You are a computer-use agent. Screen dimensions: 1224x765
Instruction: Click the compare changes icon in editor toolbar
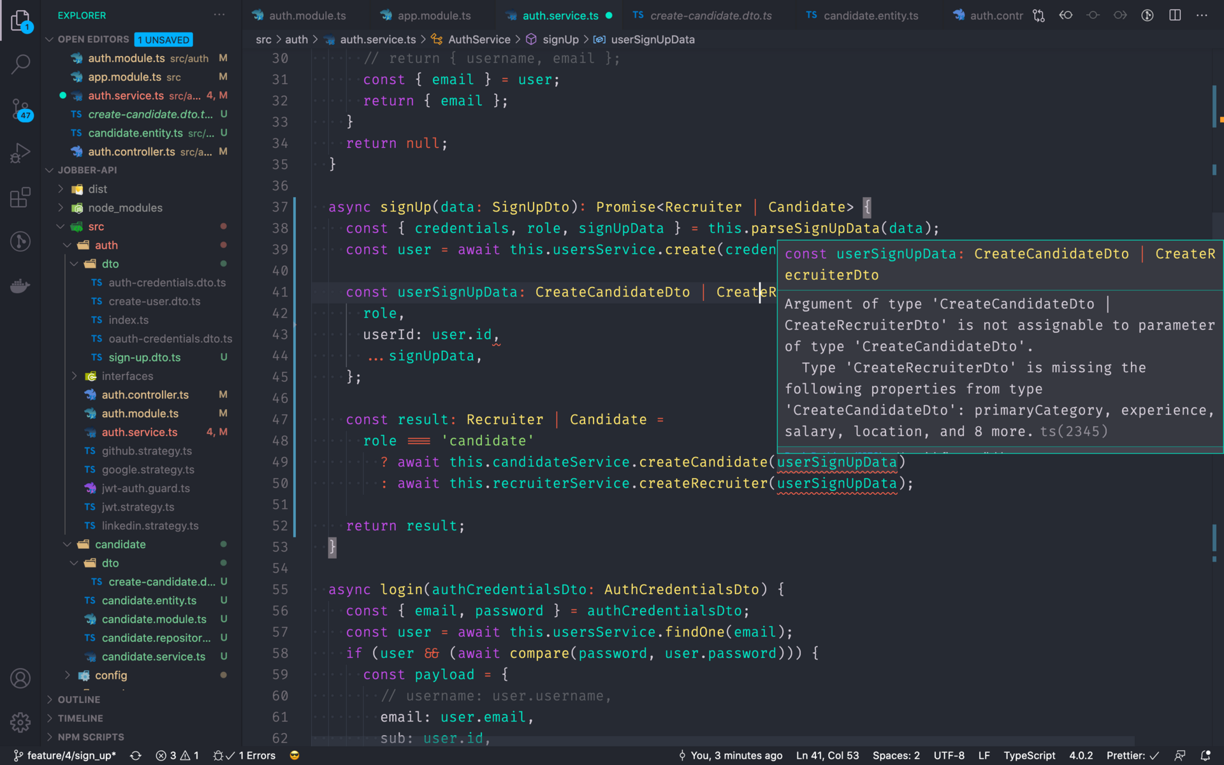tap(1038, 15)
